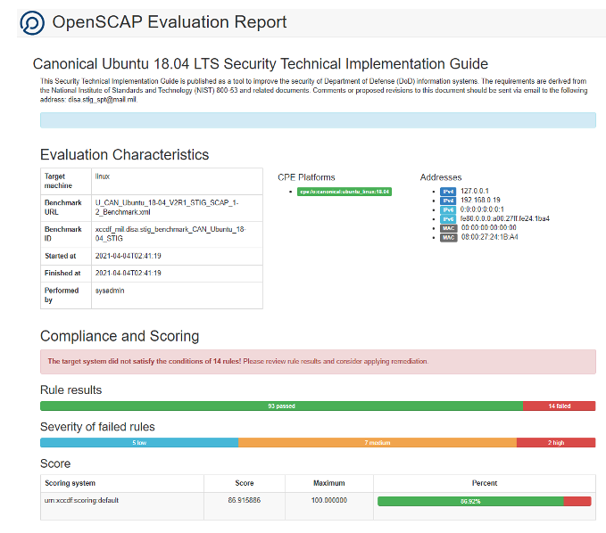Click the IPv4 badge beside 127.0.0.1
606x533 pixels.
[448, 192]
